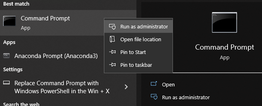Click the settings icon beside Replace Command Prompt
The height and width of the screenshot is (106, 262).
(6, 83)
